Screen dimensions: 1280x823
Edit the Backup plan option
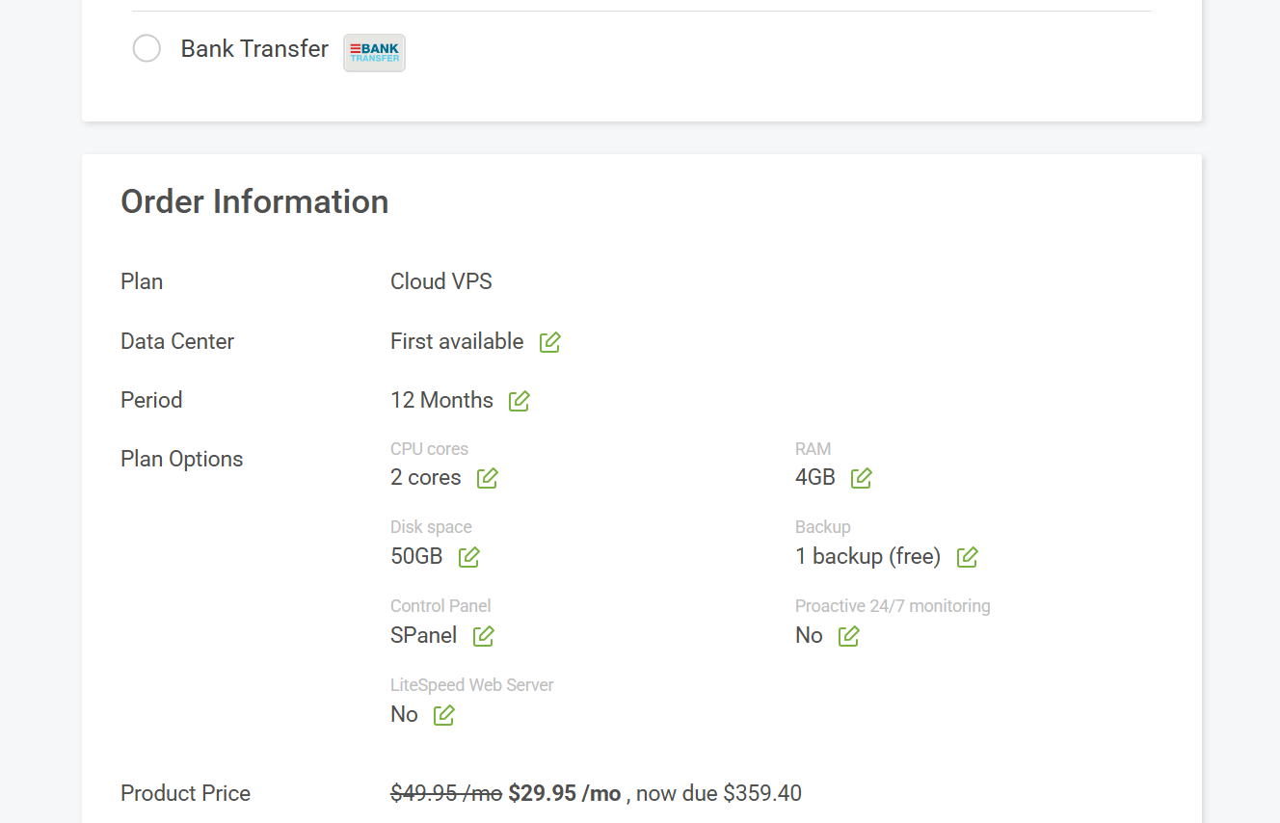pos(967,556)
